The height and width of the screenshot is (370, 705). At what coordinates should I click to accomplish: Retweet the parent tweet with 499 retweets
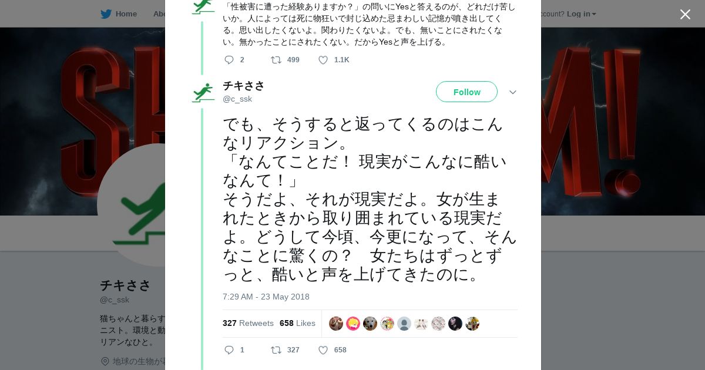point(276,60)
